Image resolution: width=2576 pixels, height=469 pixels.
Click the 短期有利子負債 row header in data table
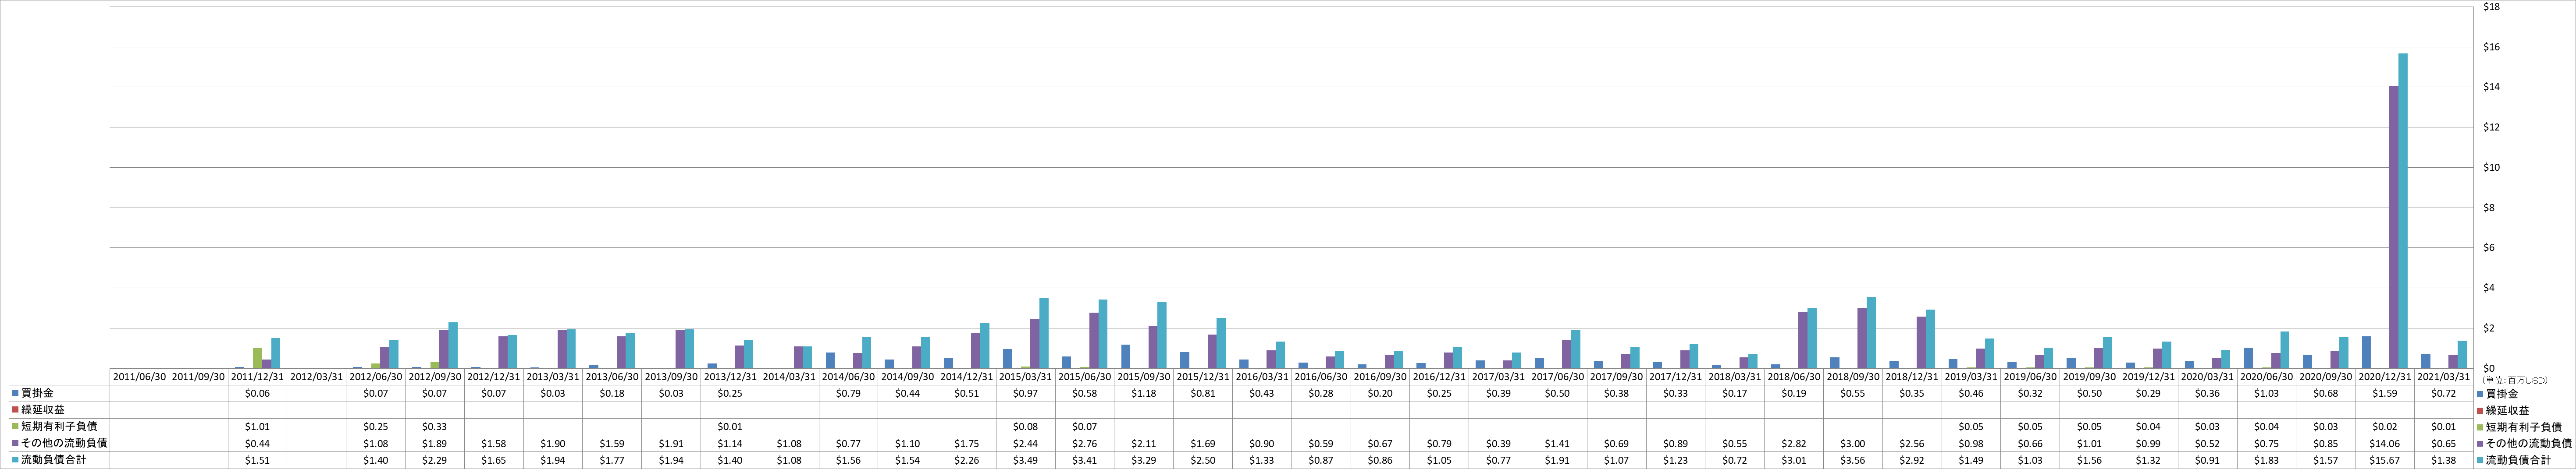tap(60, 427)
